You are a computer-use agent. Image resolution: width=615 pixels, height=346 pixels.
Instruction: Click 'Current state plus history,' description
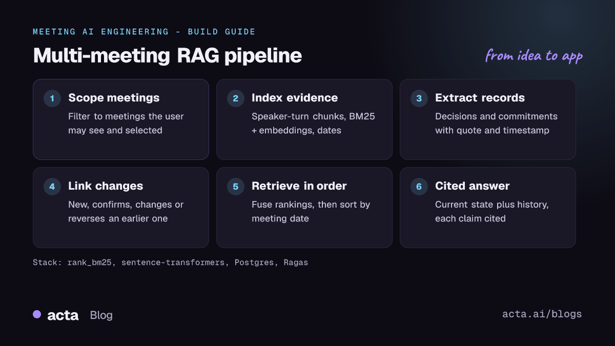tap(492, 205)
